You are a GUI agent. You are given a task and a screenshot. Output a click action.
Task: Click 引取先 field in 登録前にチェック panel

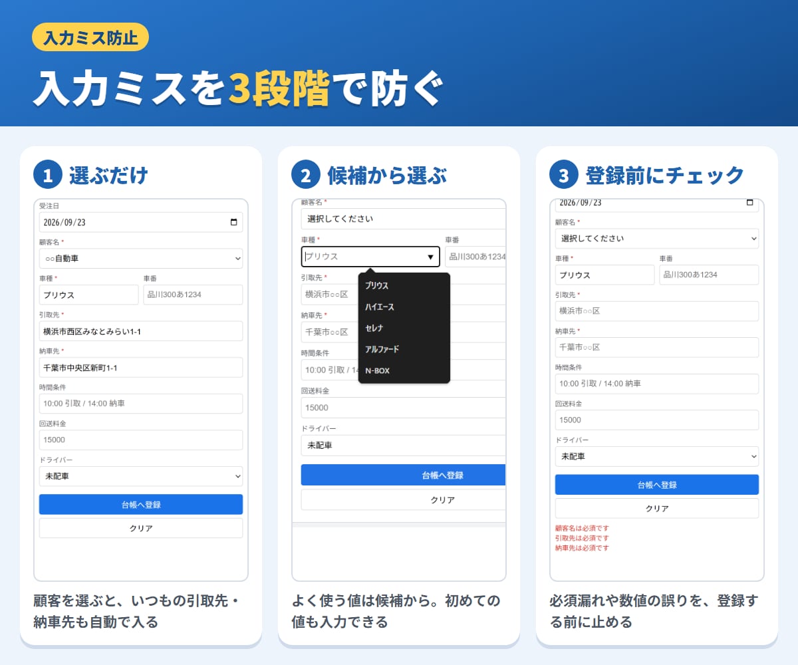pyautogui.click(x=657, y=311)
